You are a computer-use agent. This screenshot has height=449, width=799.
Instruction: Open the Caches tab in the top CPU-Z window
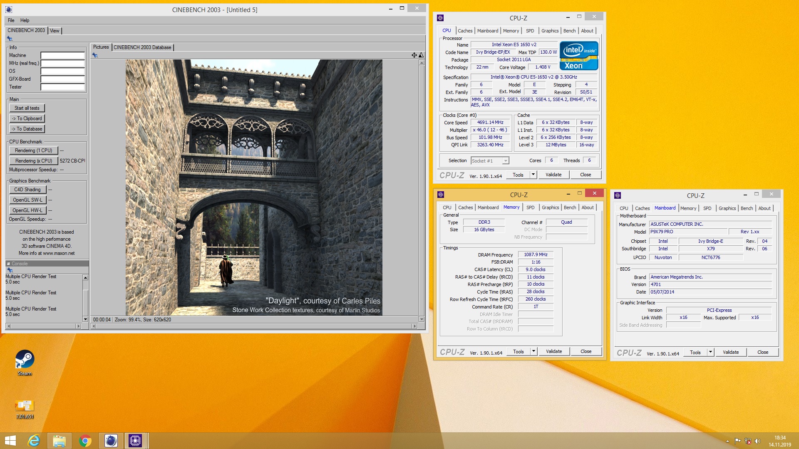[465, 31]
